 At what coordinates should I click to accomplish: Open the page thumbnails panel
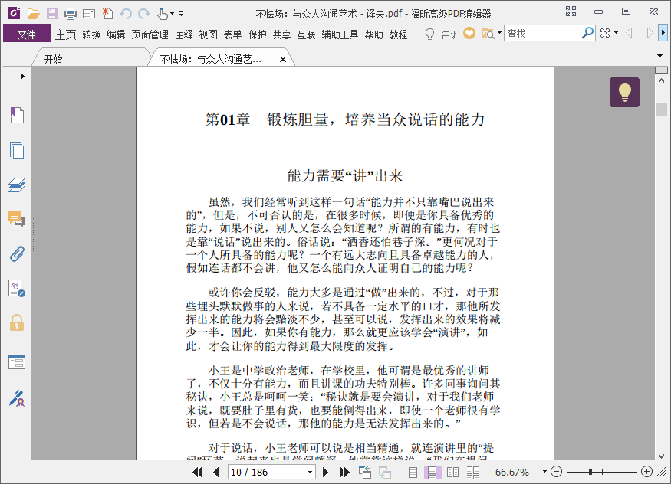[17, 150]
